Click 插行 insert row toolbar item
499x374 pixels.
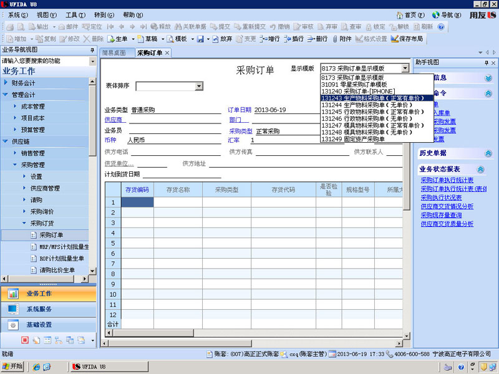click(293, 39)
